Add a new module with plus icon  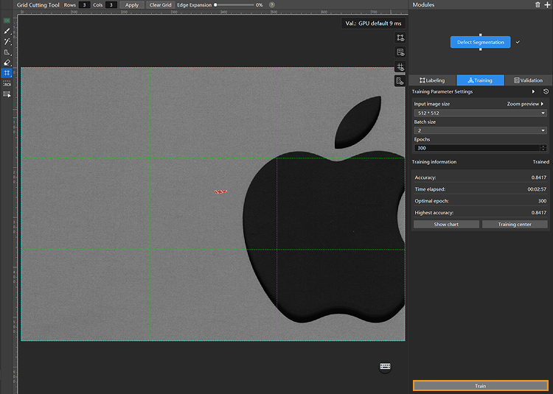(x=547, y=4)
